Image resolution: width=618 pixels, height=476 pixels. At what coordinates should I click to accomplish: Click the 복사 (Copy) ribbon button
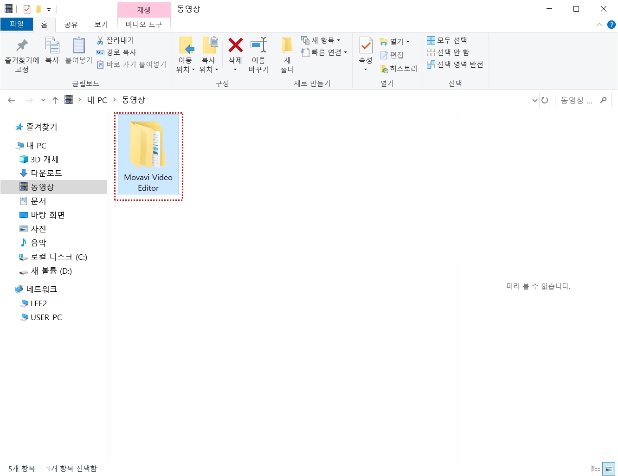(x=52, y=51)
